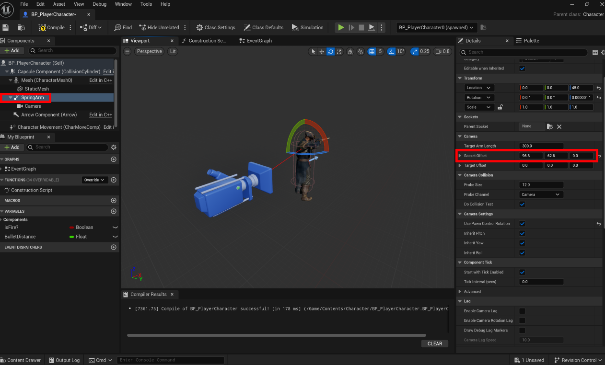The height and width of the screenshot is (365, 605).
Task: Open the Rotation type dropdown
Action: [479, 98]
